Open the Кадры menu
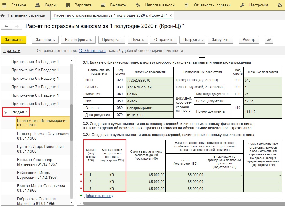The width and height of the screenshot is (285, 208). [x=50, y=5]
